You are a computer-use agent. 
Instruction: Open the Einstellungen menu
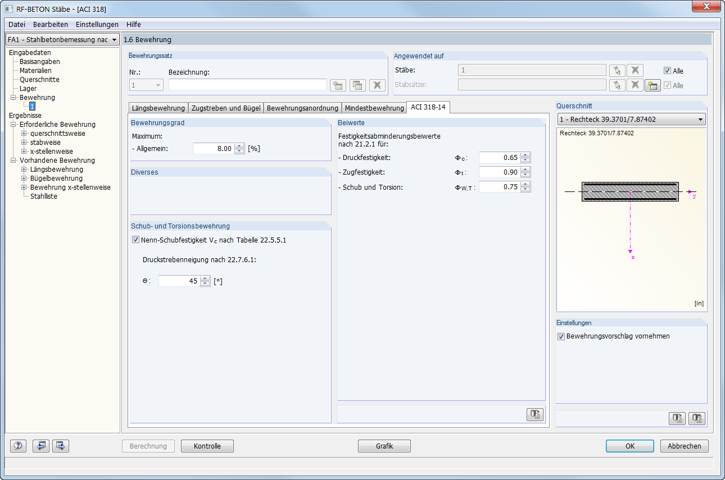coord(97,25)
